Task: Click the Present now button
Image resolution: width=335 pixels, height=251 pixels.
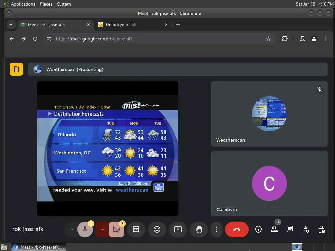Action: pyautogui.click(x=178, y=229)
